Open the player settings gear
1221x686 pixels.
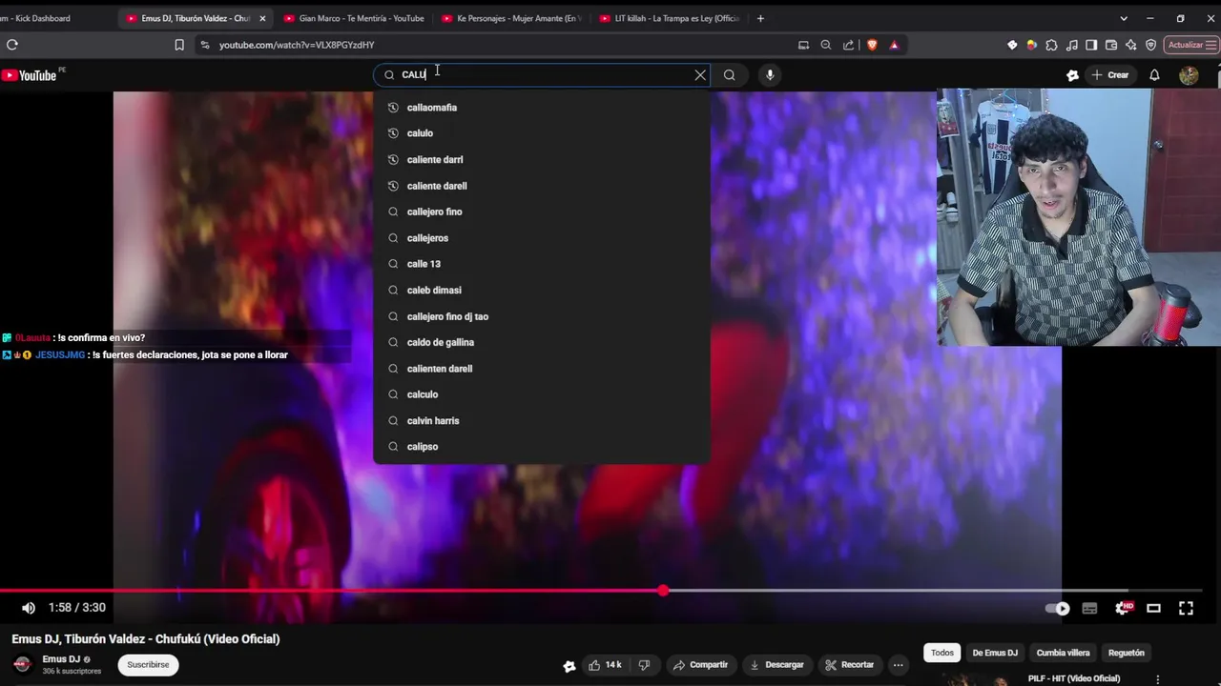tap(1123, 608)
